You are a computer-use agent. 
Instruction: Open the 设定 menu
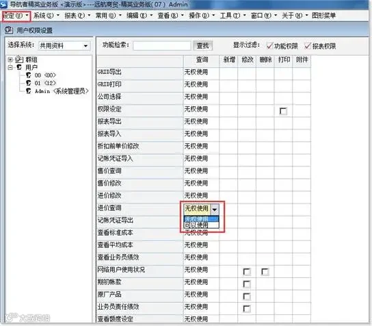coord(16,16)
